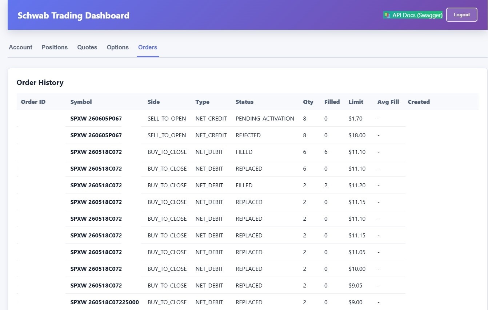Select the symbol in the PENDING_ACTIVATION row
This screenshot has height=310, width=488.
(x=96, y=119)
